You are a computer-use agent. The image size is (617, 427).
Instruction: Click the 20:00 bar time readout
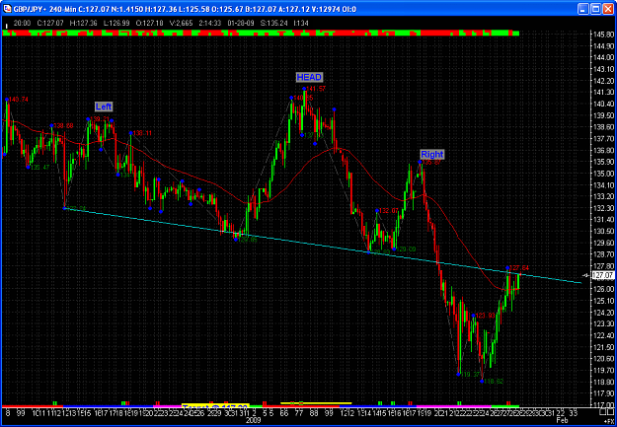tap(21, 24)
